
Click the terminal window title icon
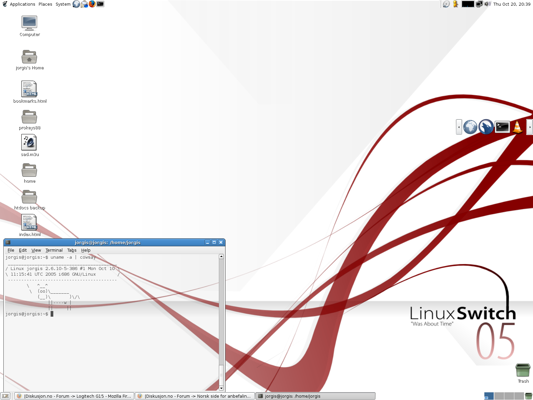click(x=8, y=242)
